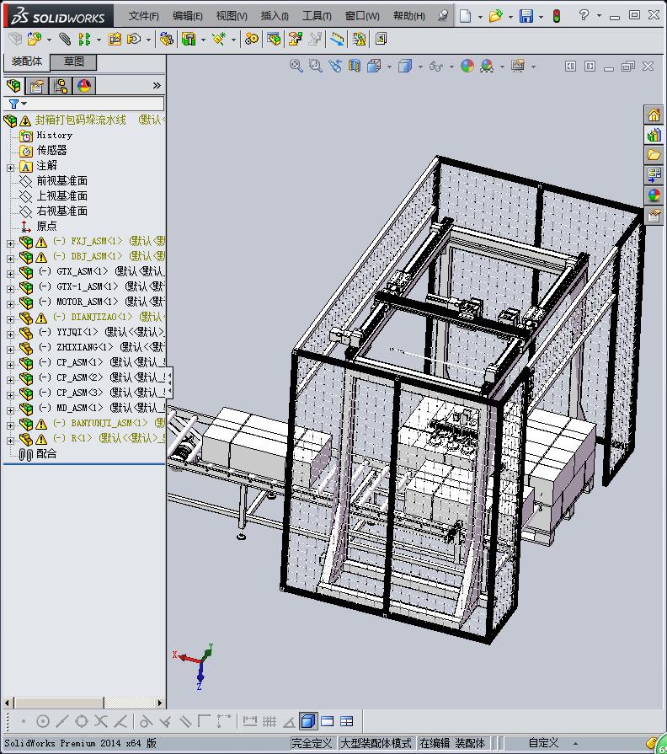Image resolution: width=667 pixels, height=754 pixels.
Task: Click the 自定义 unit system status button
Action: pyautogui.click(x=543, y=743)
